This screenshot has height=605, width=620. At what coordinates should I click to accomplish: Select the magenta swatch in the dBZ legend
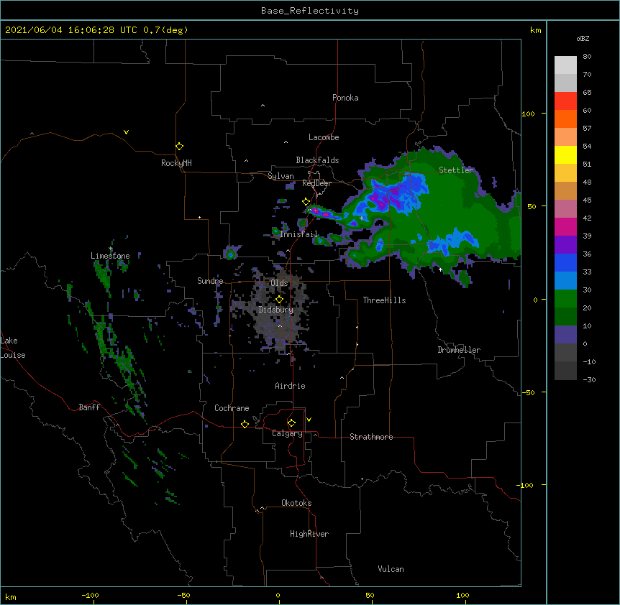coord(565,226)
